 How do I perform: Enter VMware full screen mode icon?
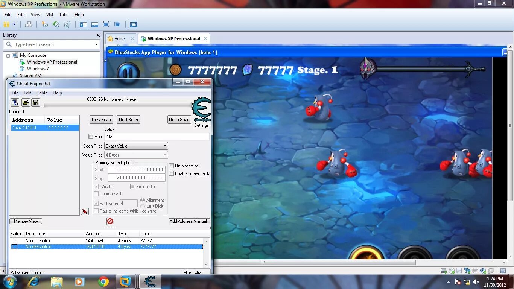[106, 24]
